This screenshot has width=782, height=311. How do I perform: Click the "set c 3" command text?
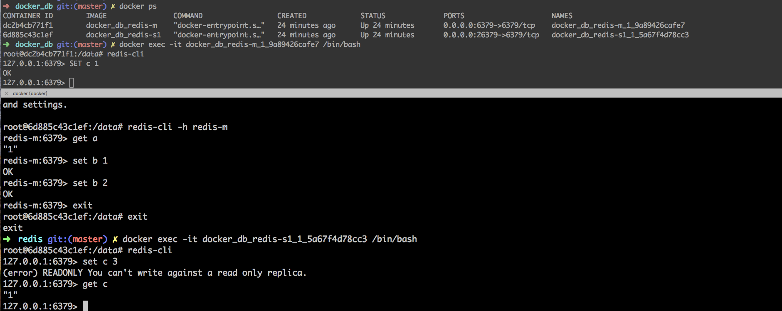(x=100, y=262)
